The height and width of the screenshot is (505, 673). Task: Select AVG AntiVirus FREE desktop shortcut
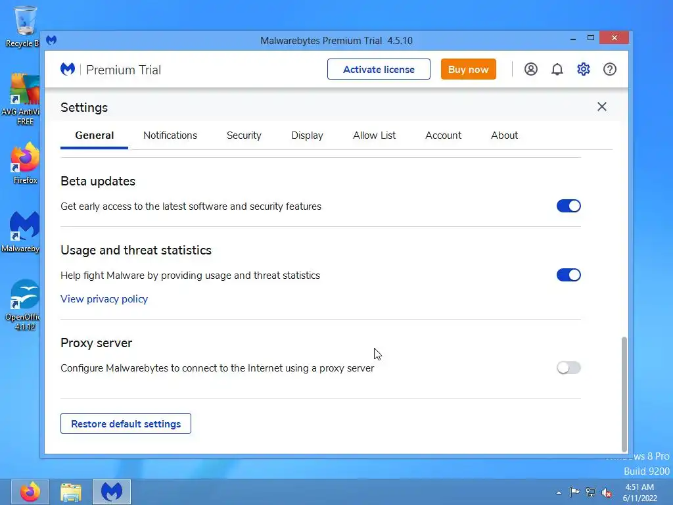click(x=20, y=100)
